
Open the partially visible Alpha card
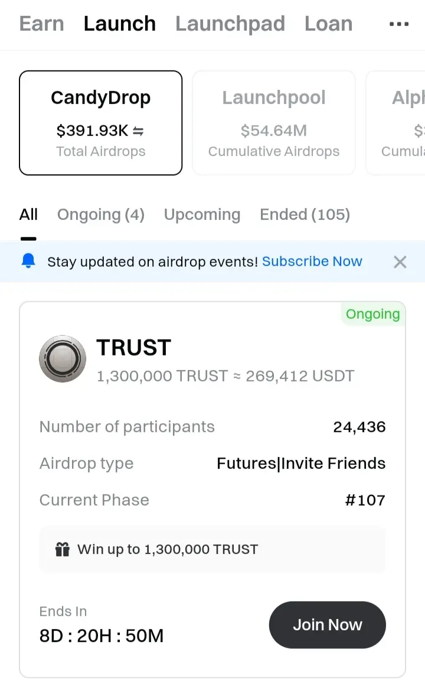pos(396,123)
